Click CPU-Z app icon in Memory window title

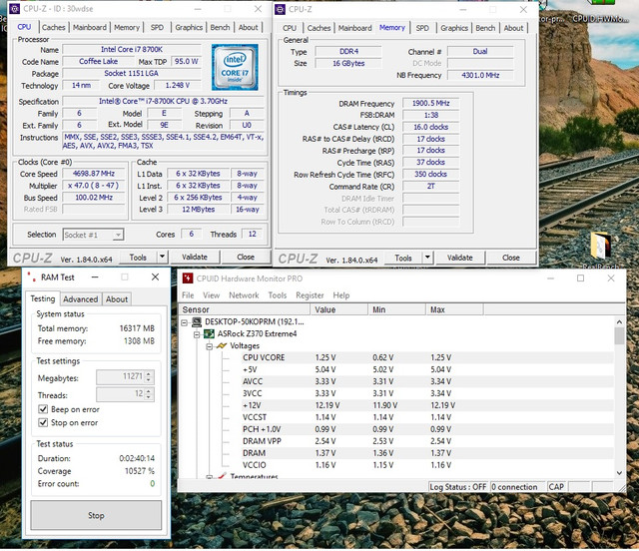(280, 9)
